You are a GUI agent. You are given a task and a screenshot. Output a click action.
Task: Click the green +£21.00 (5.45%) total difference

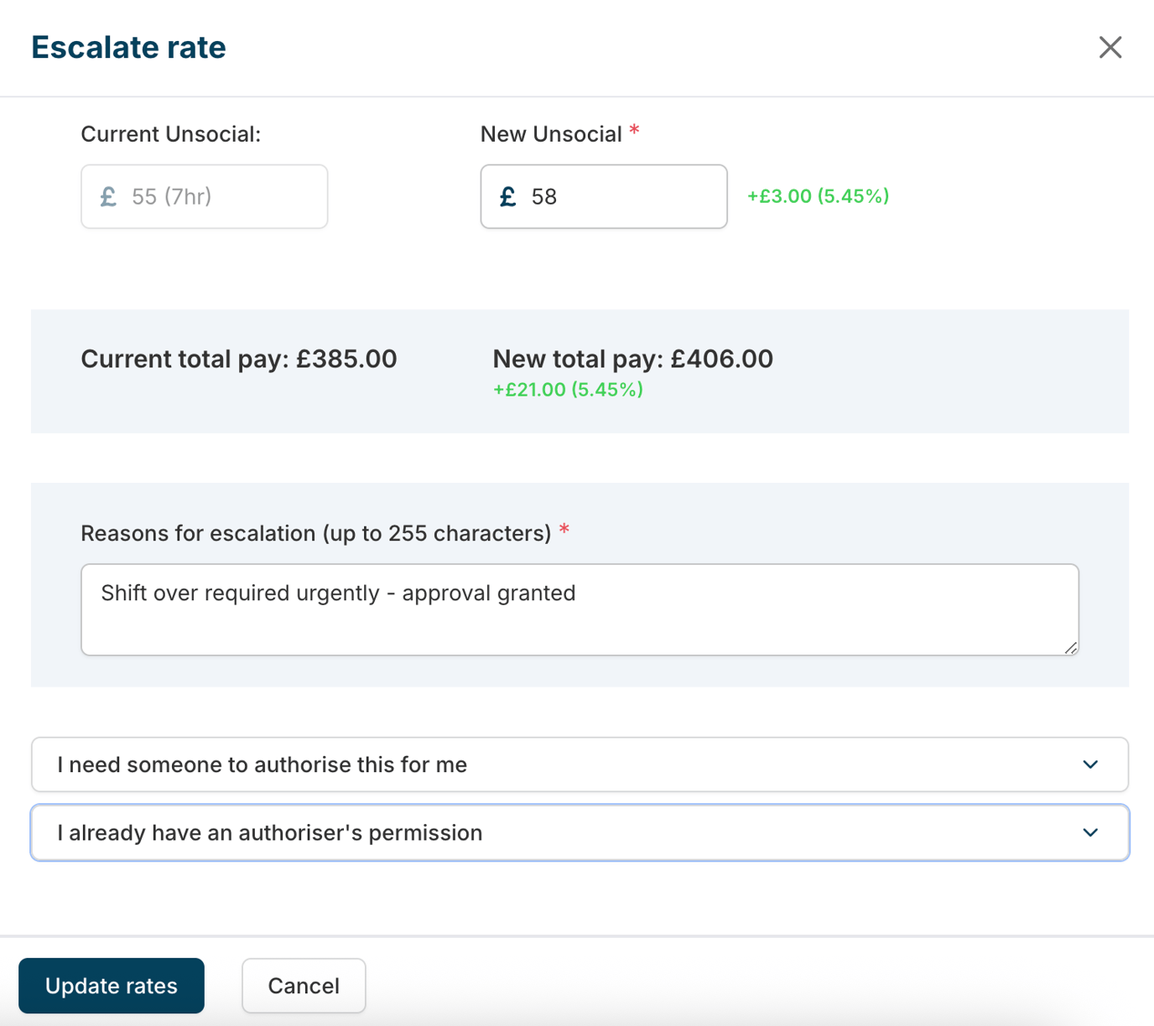click(x=568, y=390)
